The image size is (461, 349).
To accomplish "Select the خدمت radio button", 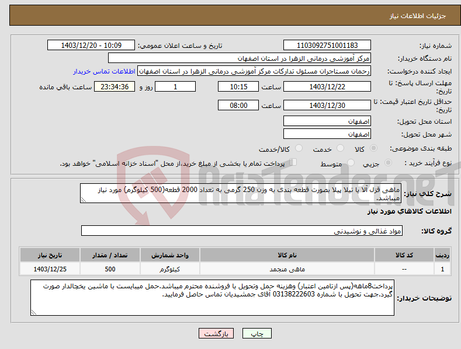I will point(340,148).
